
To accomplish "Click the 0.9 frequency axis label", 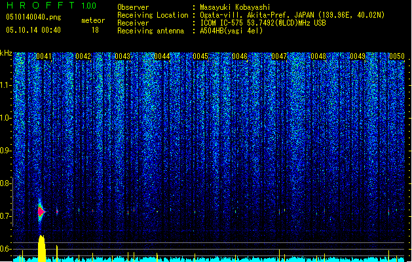I will click(6, 151).
